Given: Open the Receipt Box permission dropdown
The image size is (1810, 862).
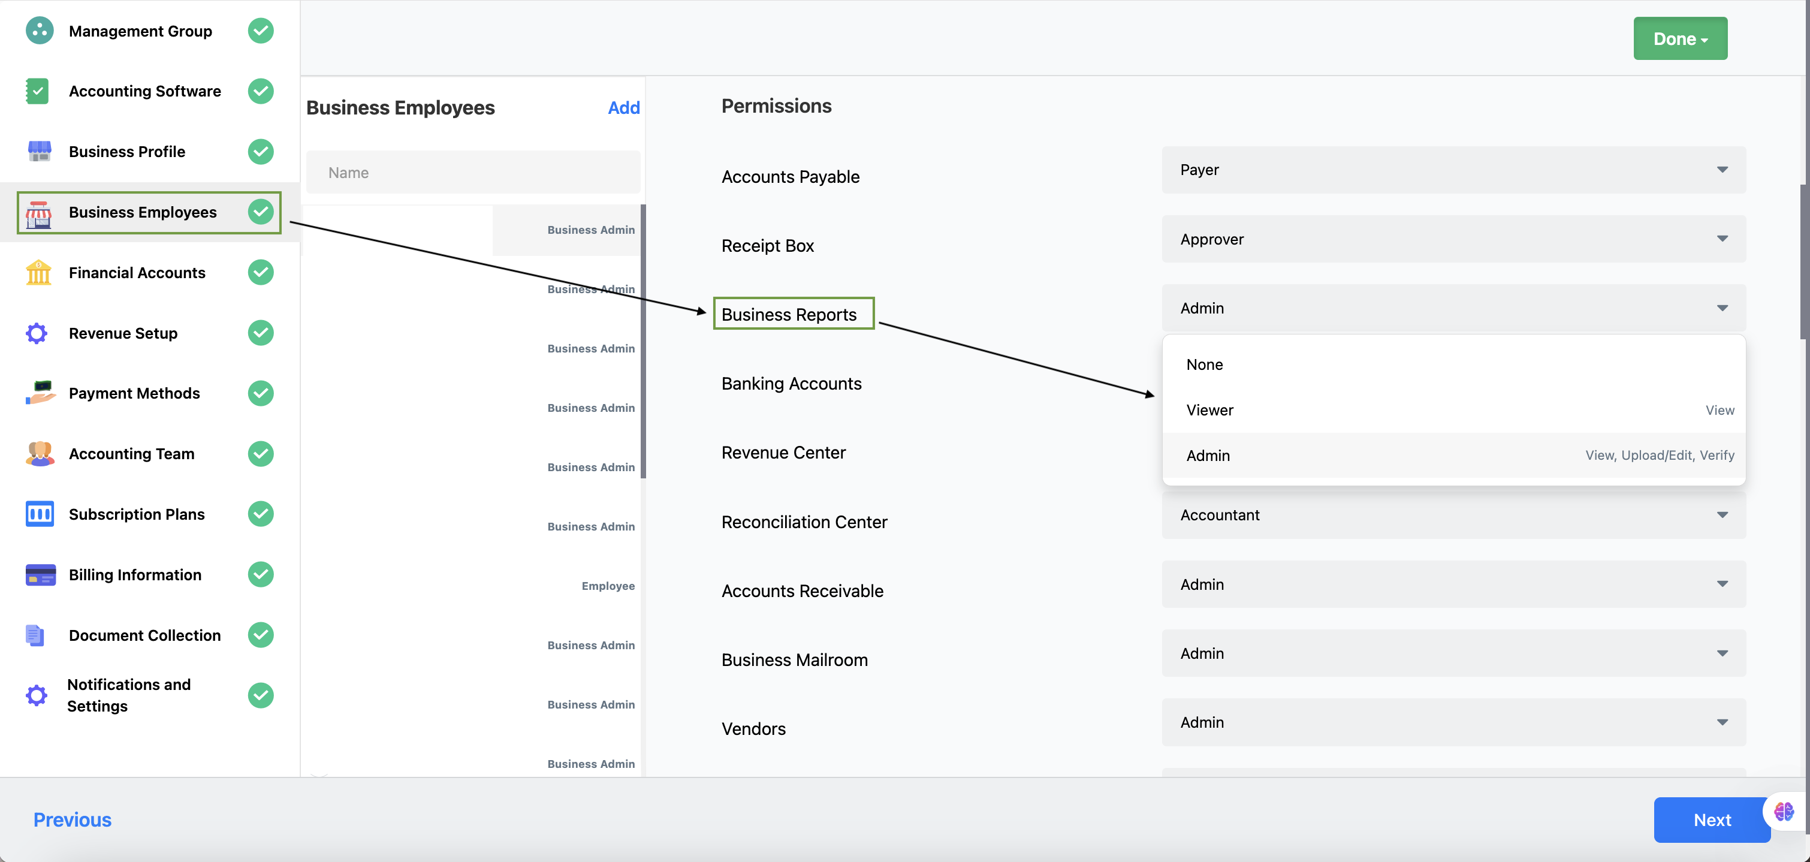Looking at the screenshot, I should click(x=1453, y=239).
